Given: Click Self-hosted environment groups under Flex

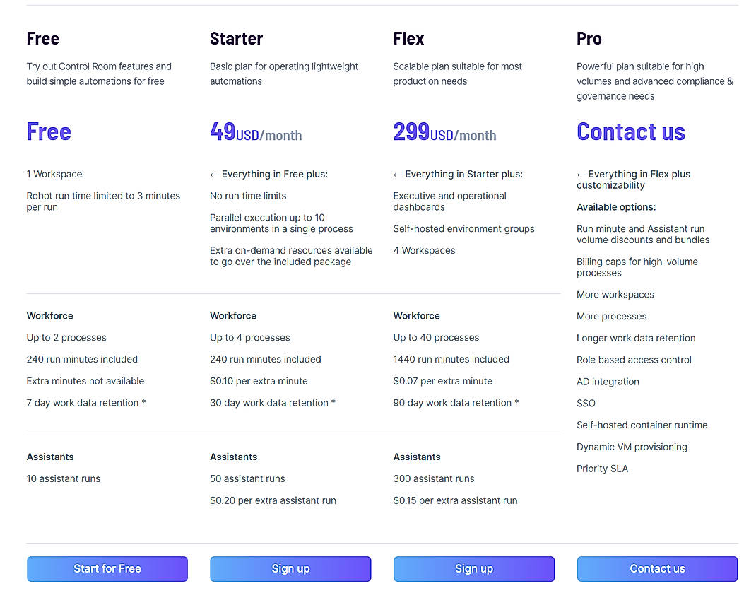Looking at the screenshot, I should (x=463, y=228).
